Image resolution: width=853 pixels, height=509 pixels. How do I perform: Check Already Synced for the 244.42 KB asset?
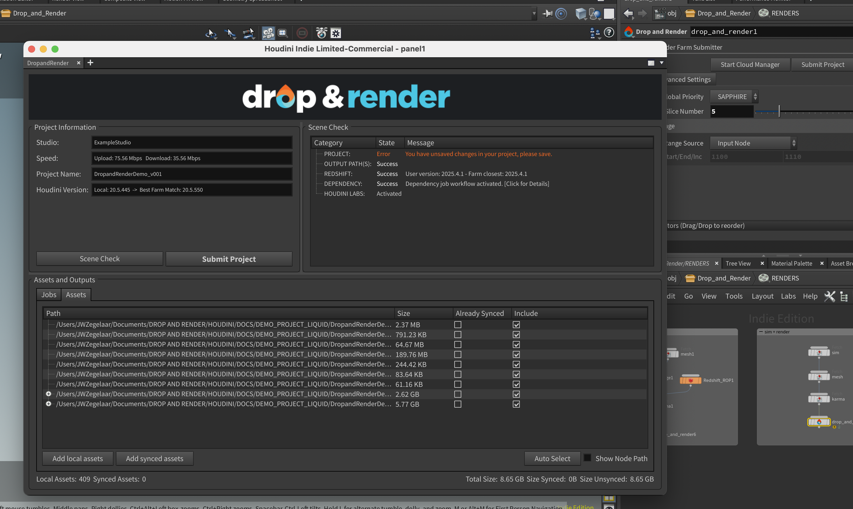point(458,364)
